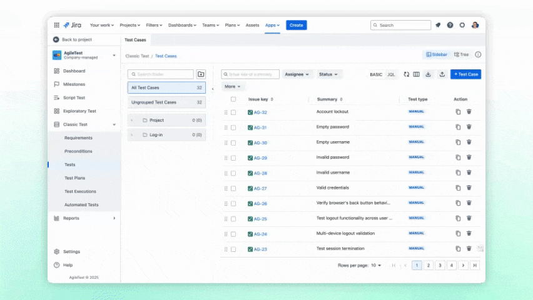
Task: Click the refresh icon in the toolbar
Action: pos(407,74)
